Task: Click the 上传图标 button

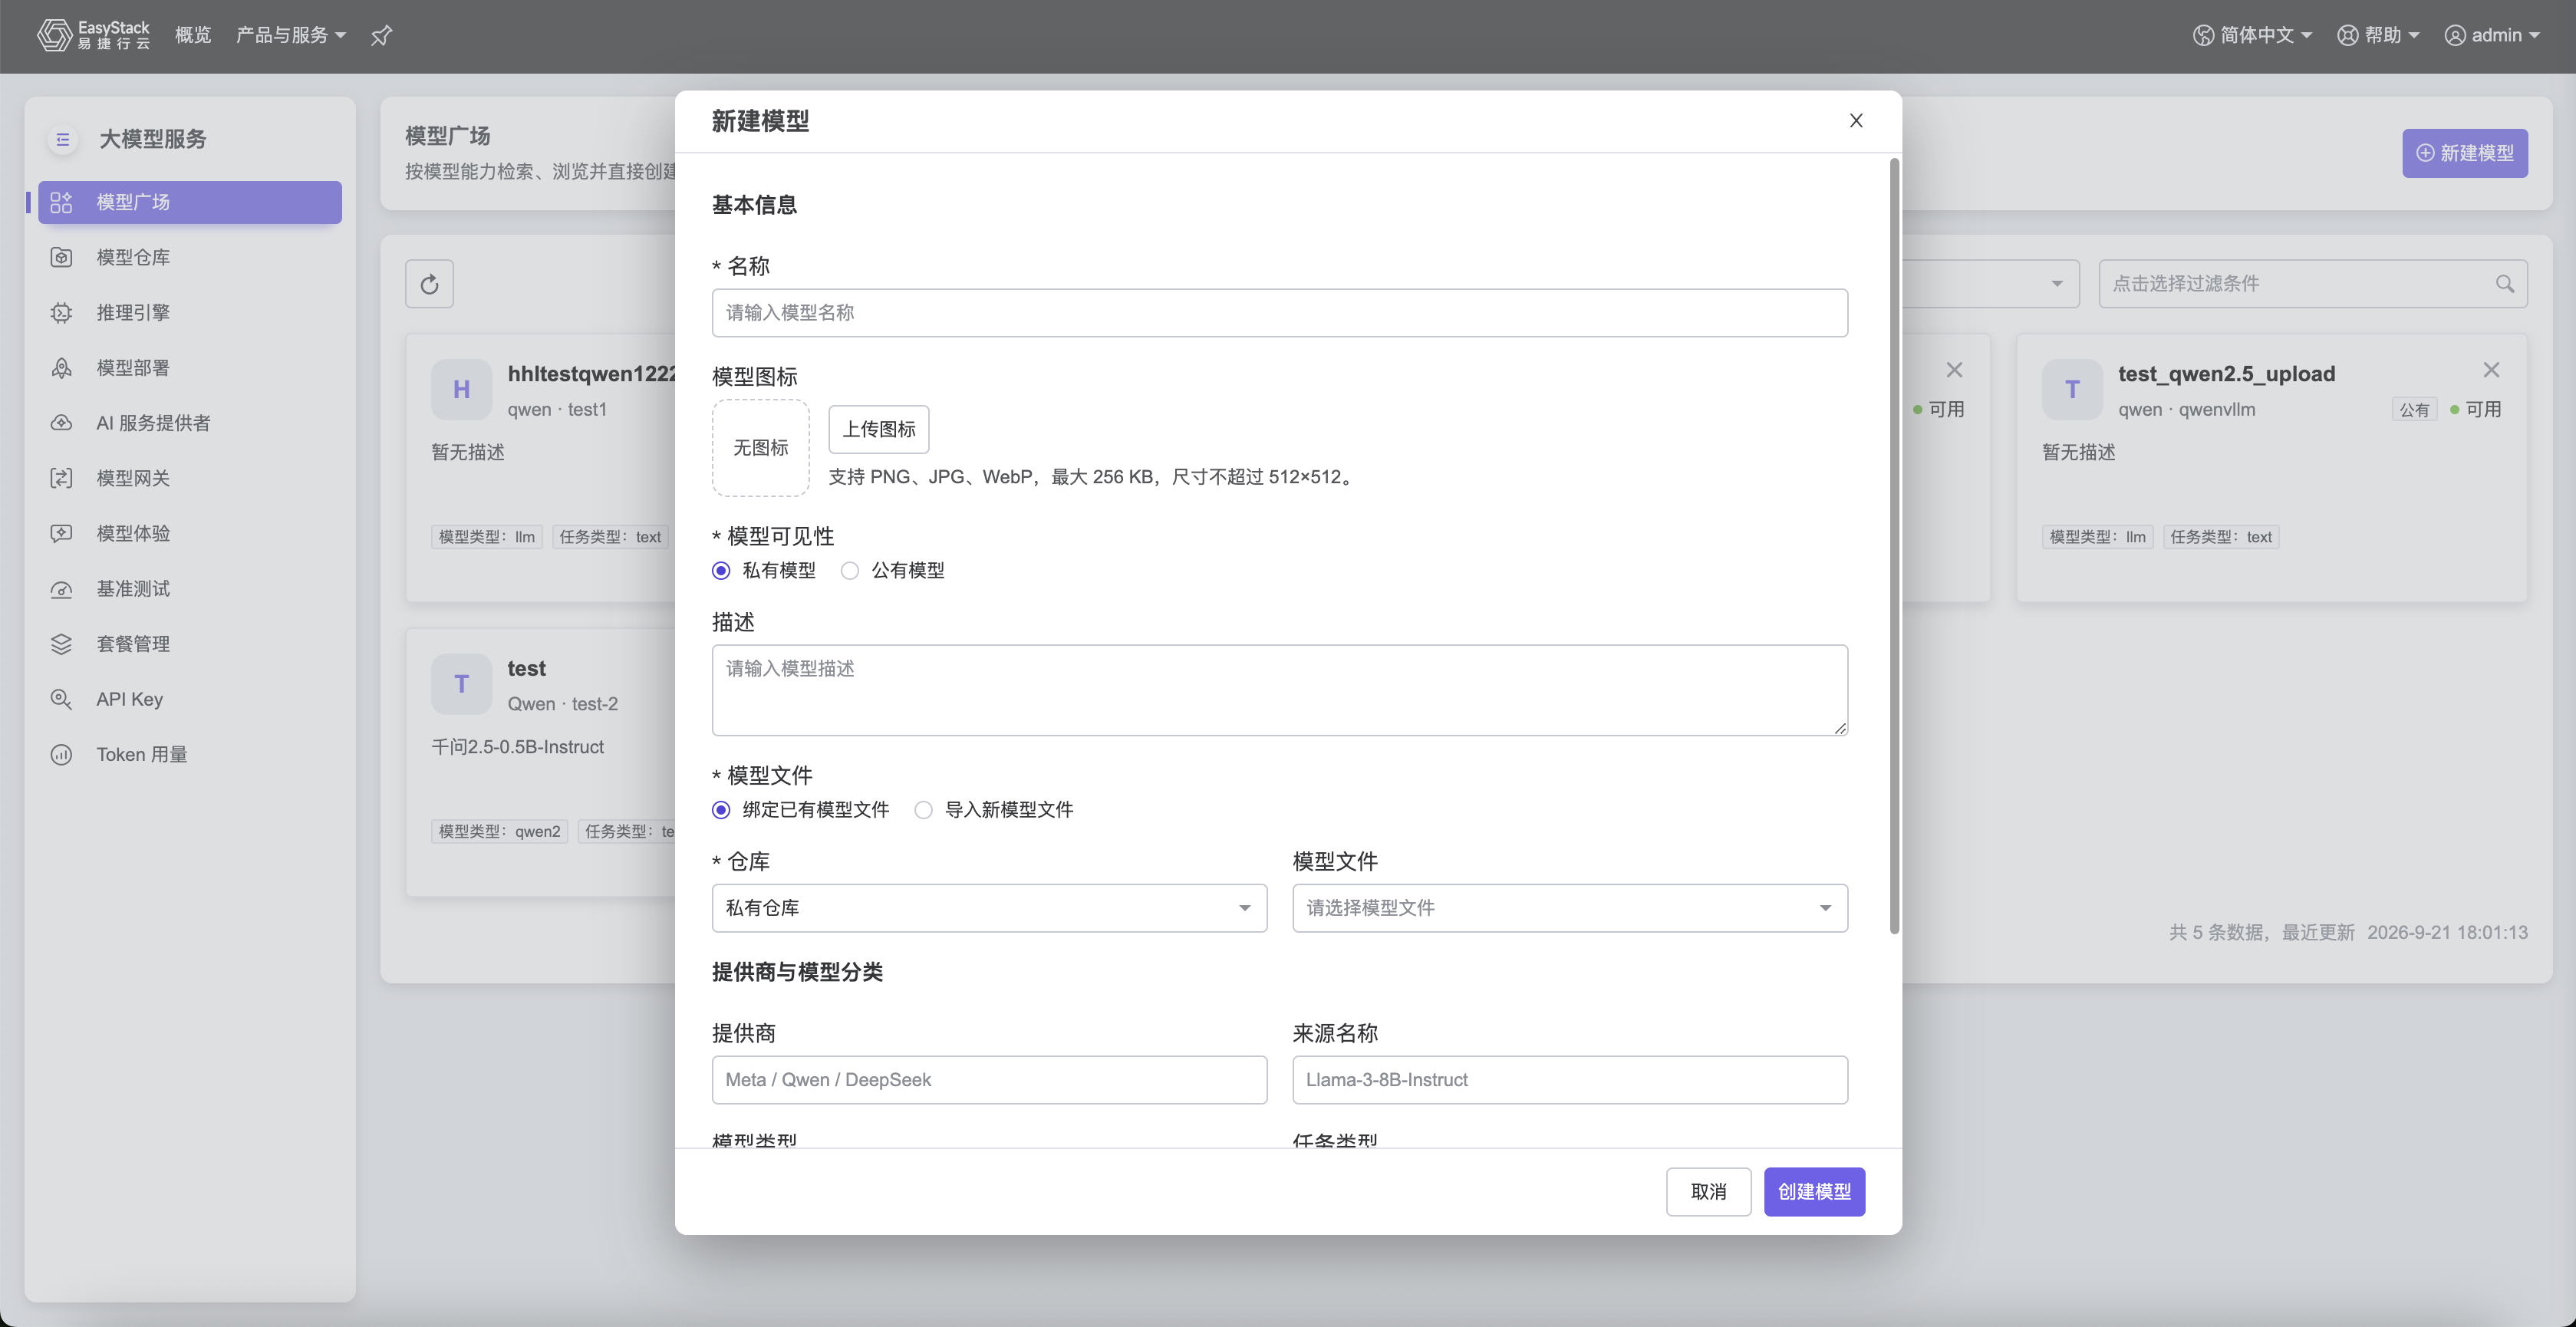Action: (x=879, y=429)
